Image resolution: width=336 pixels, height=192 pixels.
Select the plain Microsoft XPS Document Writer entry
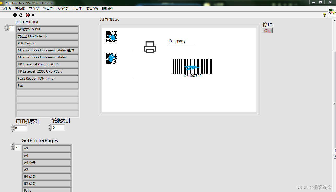(x=48, y=57)
